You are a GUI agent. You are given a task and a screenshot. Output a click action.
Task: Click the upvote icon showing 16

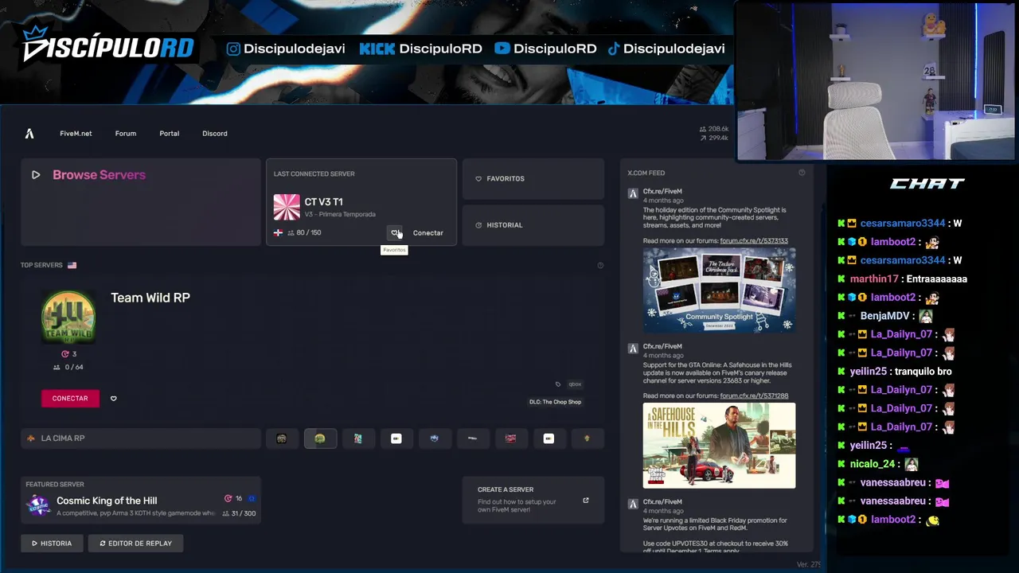pos(228,499)
